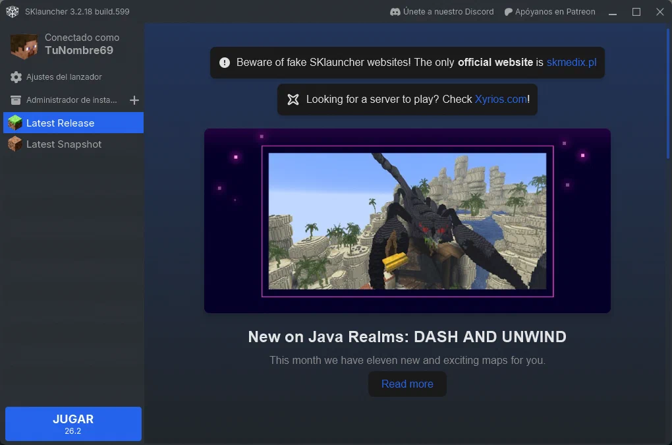Click the TuNombre69 player avatar head
The width and height of the screenshot is (672, 445).
coord(24,46)
